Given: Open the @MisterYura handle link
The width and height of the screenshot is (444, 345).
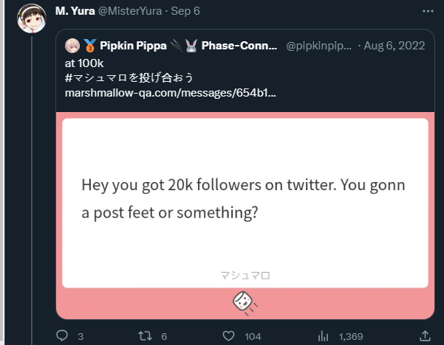Looking at the screenshot, I should [x=130, y=11].
